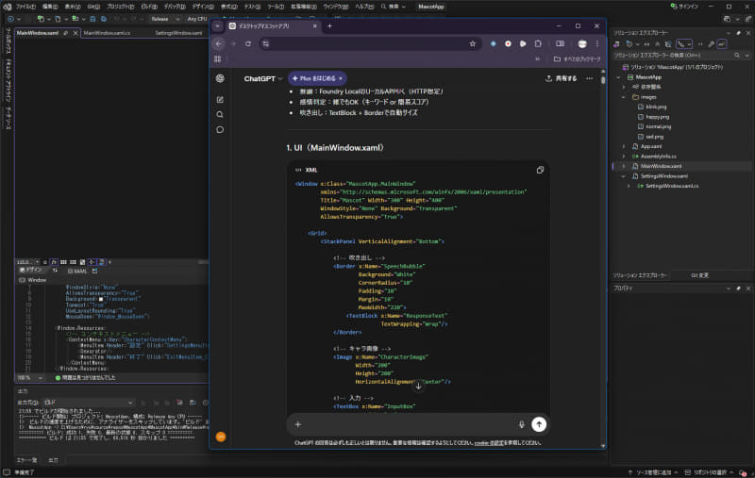Collapse the images folder in Solution Explorer
The image size is (755, 478).
click(624, 97)
